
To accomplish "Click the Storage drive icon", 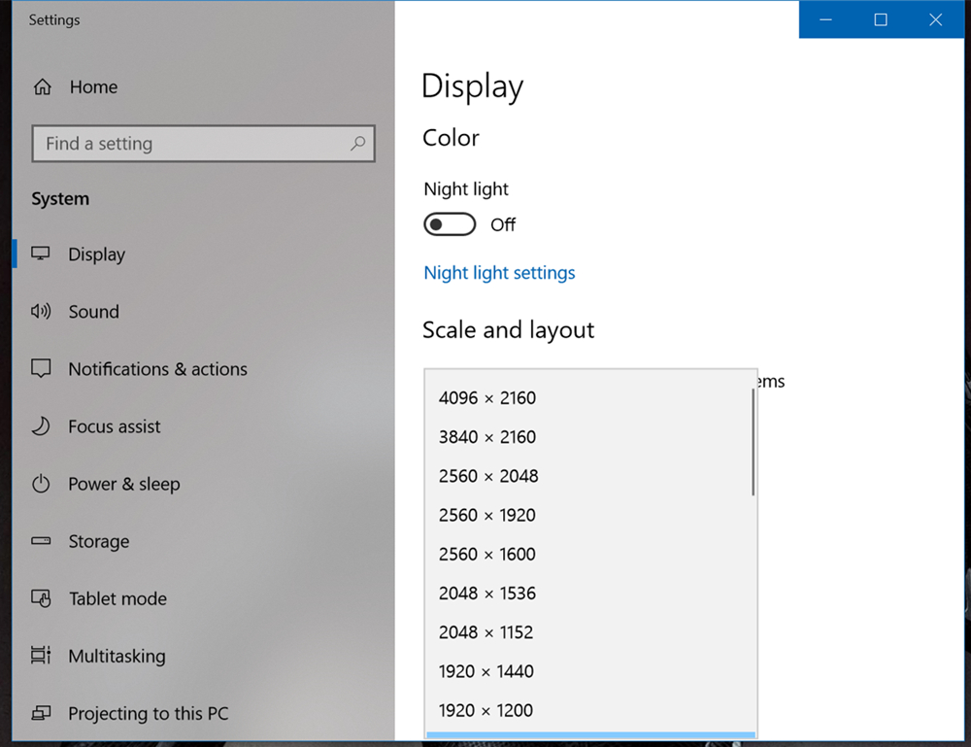I will tap(41, 541).
